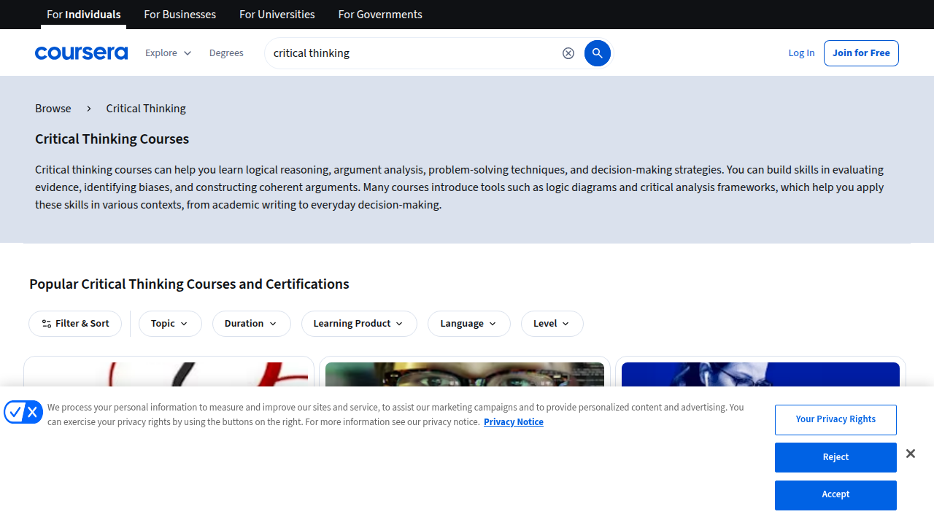Click the Join for Free button
The width and height of the screenshot is (934, 525).
[x=861, y=53]
